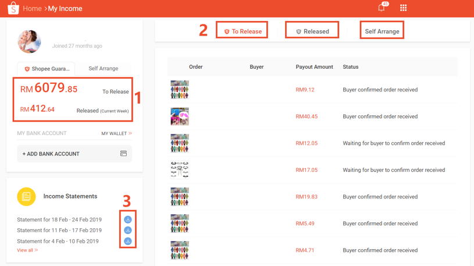Screen dimensions: 474x266
Task: Click the RM17.05 payout amount
Action: tap(307, 170)
